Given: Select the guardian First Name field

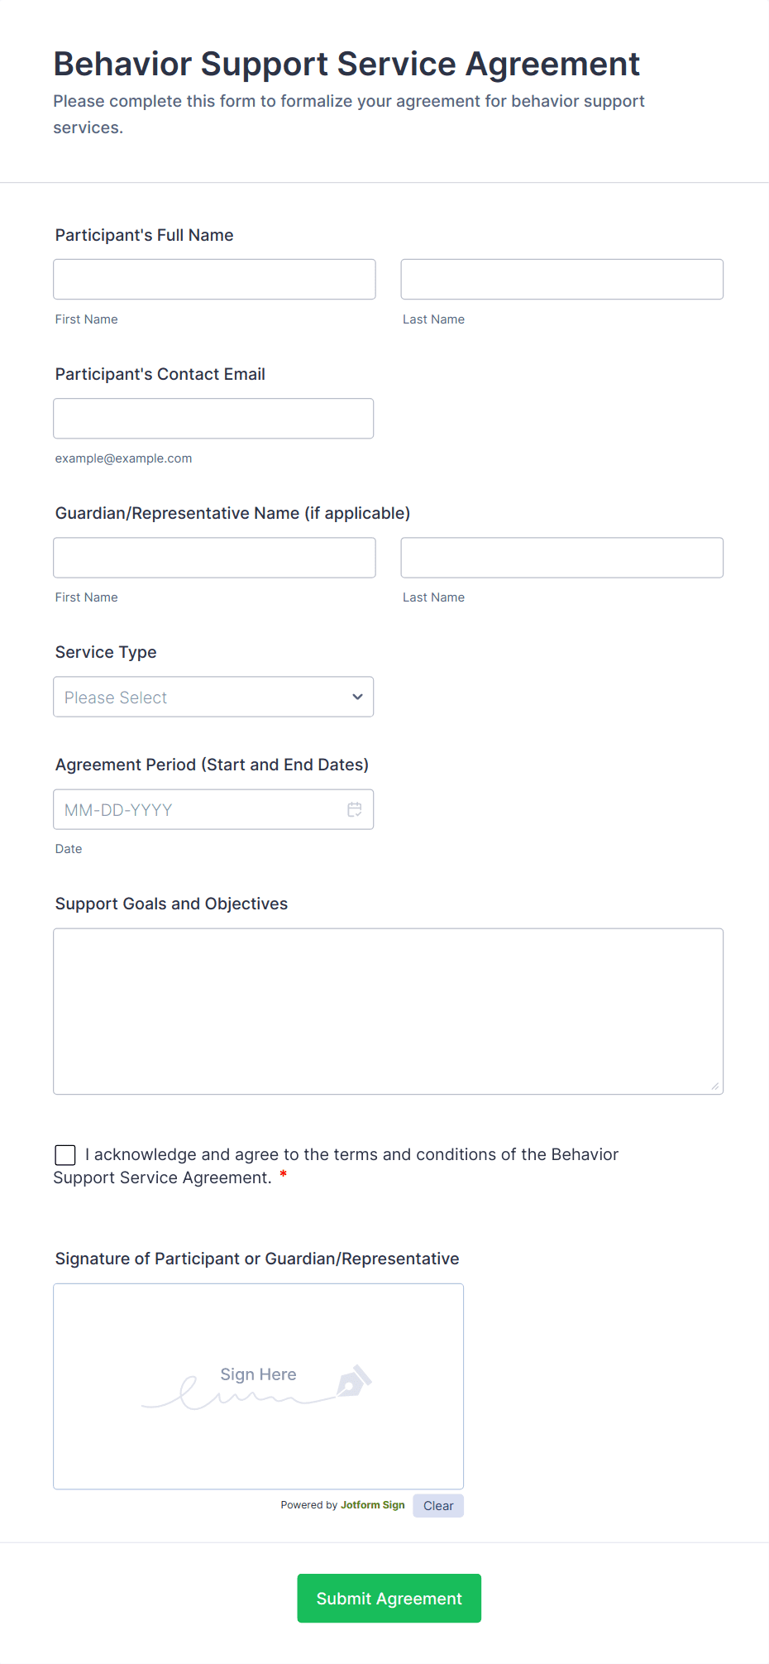Looking at the screenshot, I should click(215, 558).
